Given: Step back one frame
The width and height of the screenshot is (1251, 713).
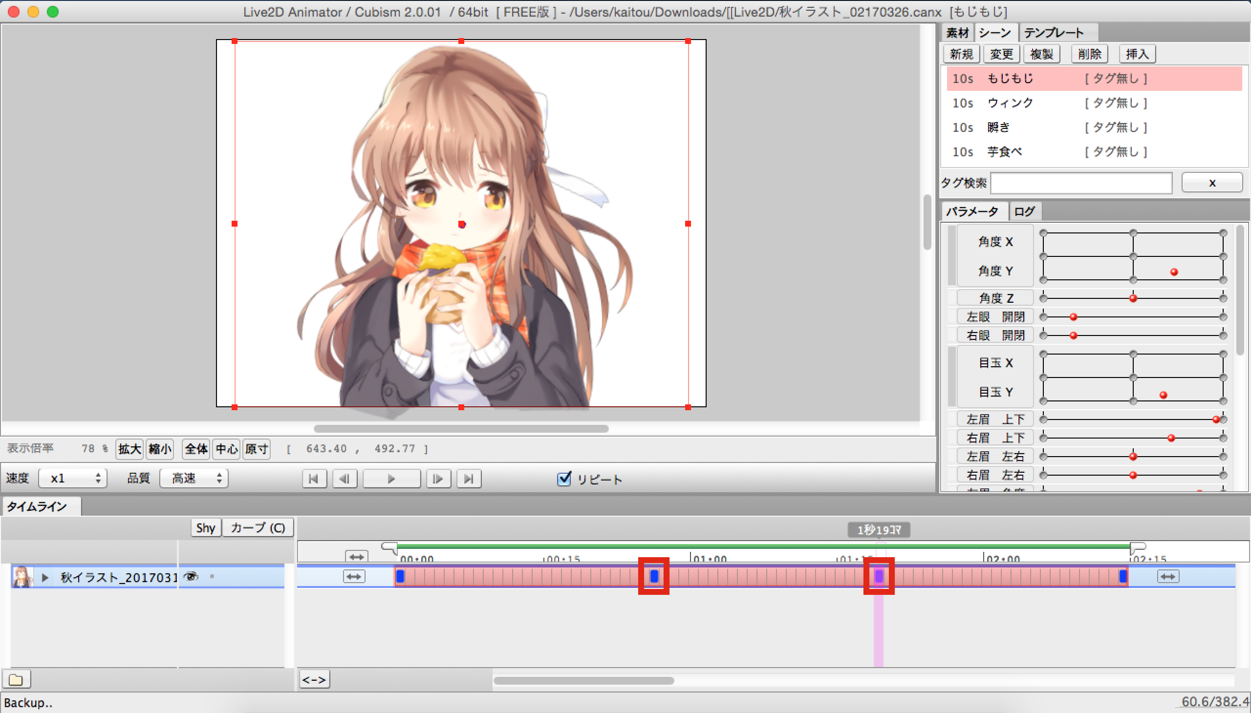Looking at the screenshot, I should [x=345, y=479].
